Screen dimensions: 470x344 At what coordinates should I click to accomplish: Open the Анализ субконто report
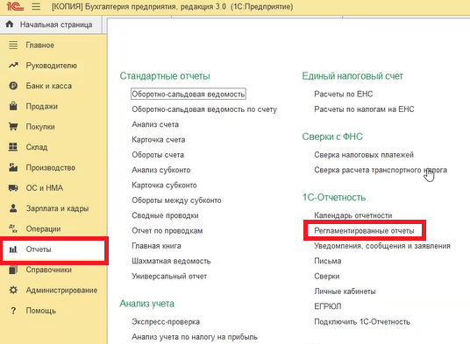point(161,170)
